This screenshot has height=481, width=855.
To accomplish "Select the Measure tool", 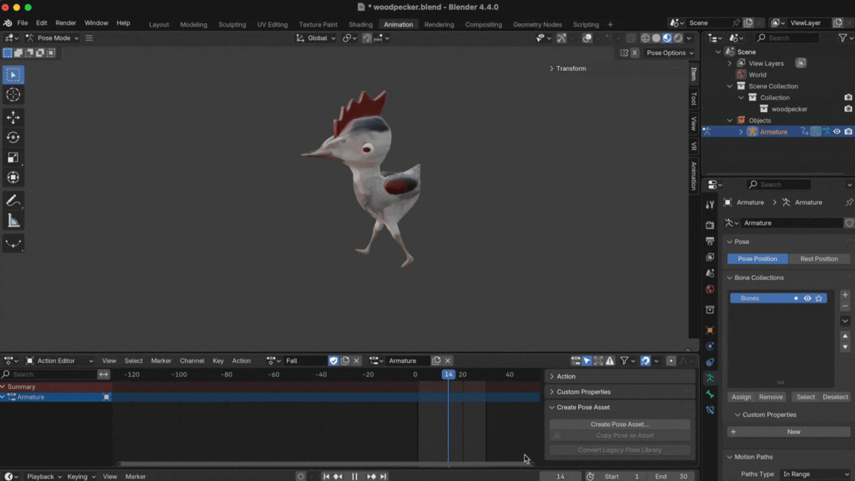I will pos(13,221).
